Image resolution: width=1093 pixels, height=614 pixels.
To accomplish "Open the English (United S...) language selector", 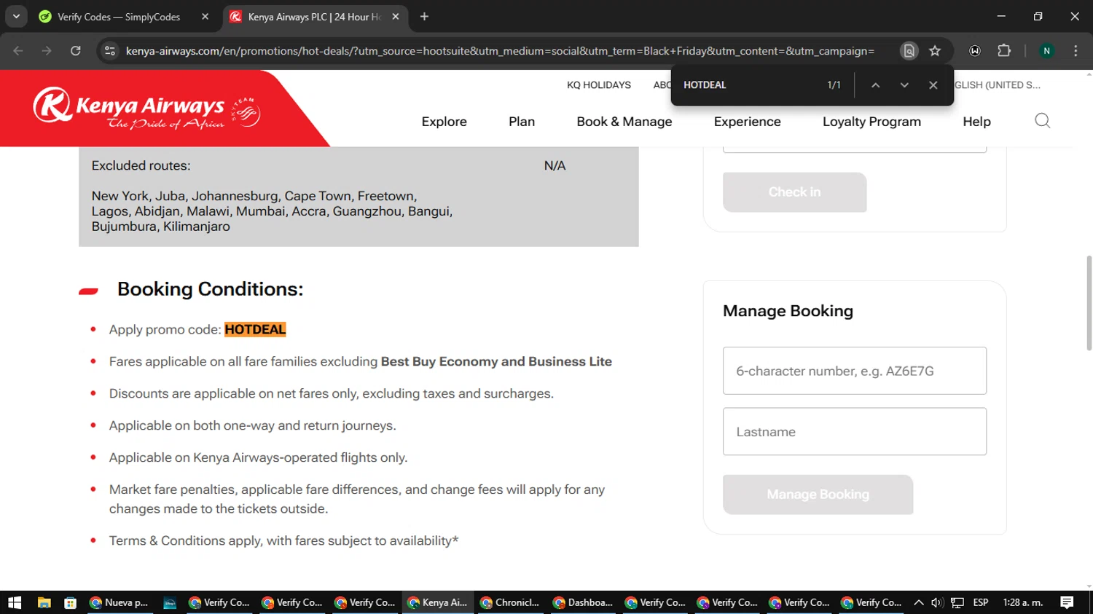I will [x=998, y=85].
